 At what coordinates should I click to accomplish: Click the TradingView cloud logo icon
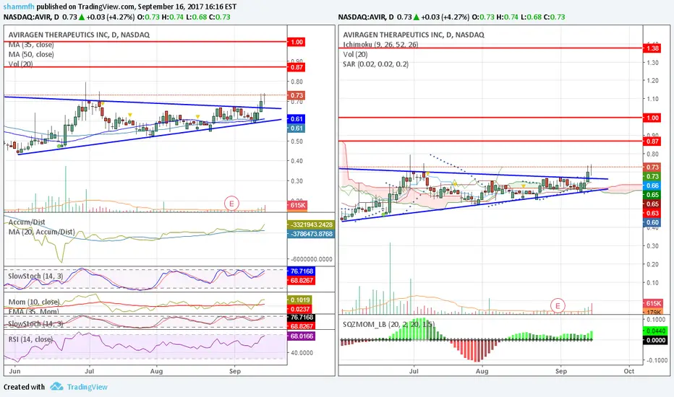(56, 387)
